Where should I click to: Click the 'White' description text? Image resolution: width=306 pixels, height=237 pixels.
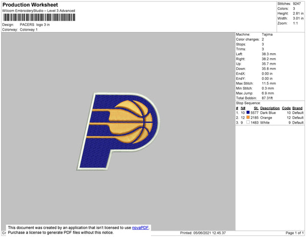pyautogui.click(x=265, y=123)
